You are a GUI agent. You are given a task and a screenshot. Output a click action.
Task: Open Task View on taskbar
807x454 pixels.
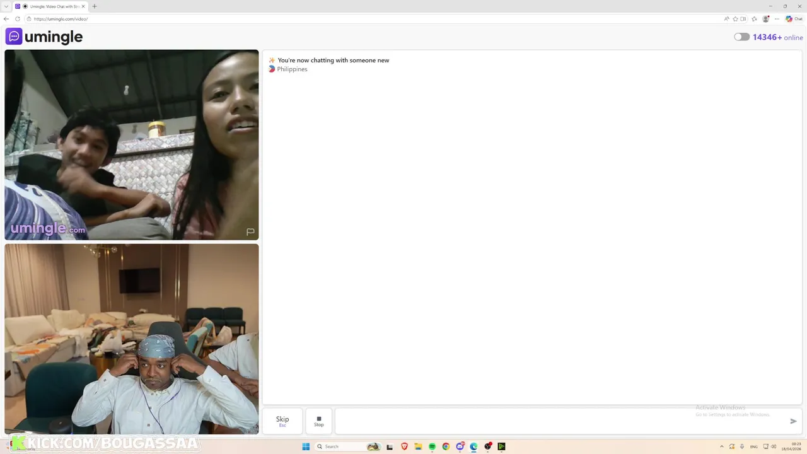coord(390,446)
